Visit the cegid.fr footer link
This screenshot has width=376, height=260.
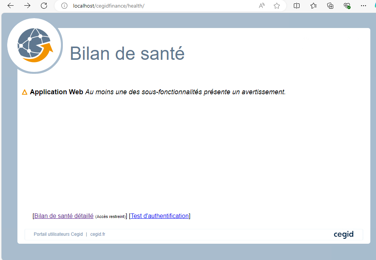click(98, 234)
